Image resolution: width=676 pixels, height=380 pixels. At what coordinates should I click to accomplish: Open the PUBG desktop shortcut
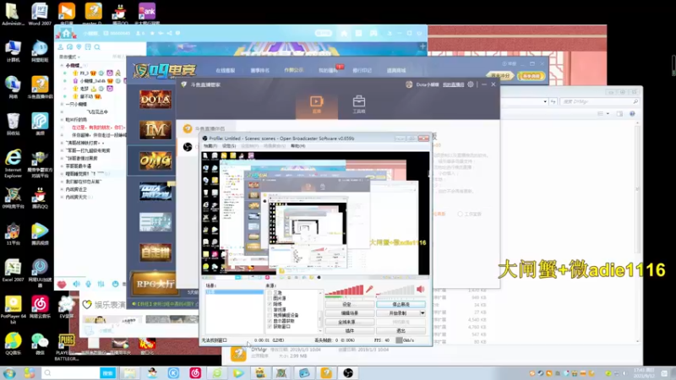(x=66, y=346)
